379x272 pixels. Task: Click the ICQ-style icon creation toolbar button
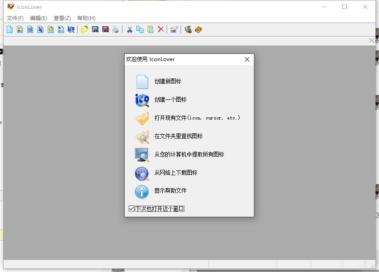pos(71,29)
